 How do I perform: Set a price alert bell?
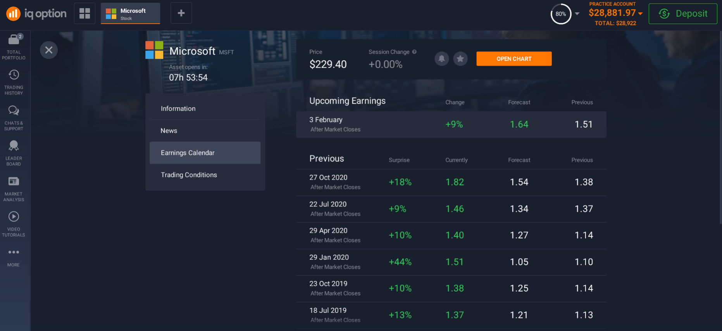pos(441,59)
